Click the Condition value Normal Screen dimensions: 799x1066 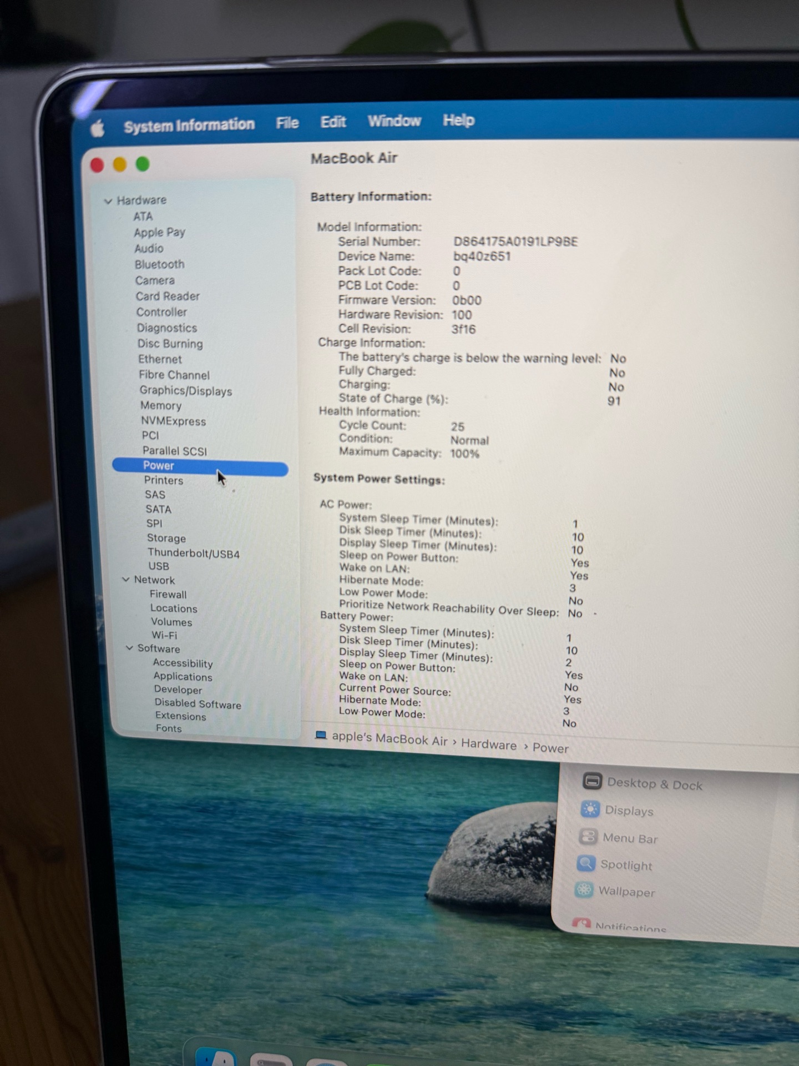click(x=469, y=440)
